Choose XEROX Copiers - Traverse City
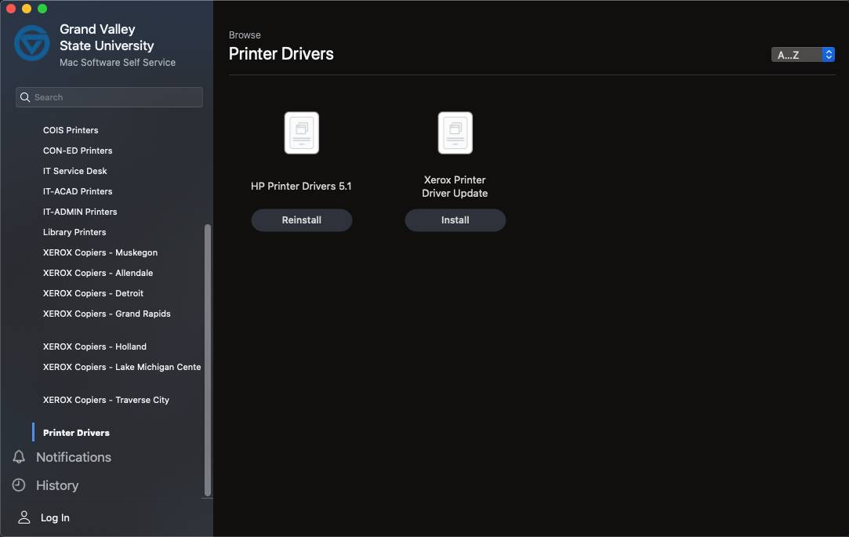Viewport: 849px width, 537px height. pos(106,400)
